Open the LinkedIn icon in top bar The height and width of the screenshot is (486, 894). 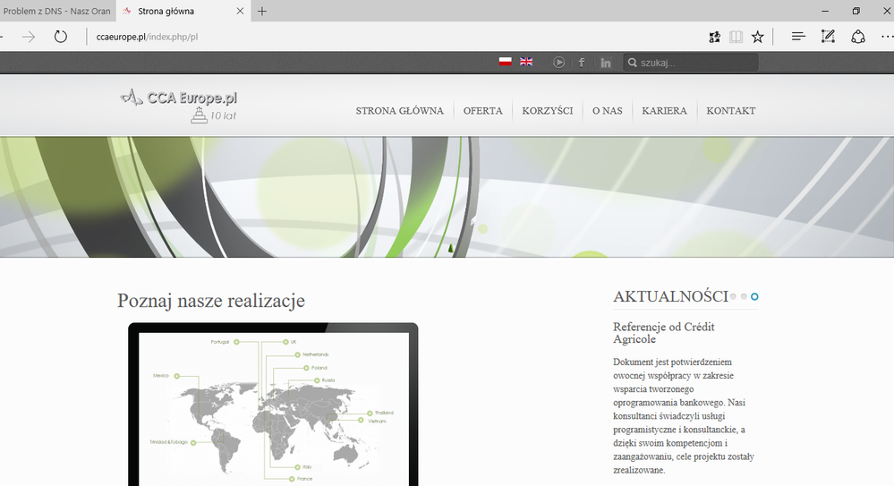click(x=606, y=63)
